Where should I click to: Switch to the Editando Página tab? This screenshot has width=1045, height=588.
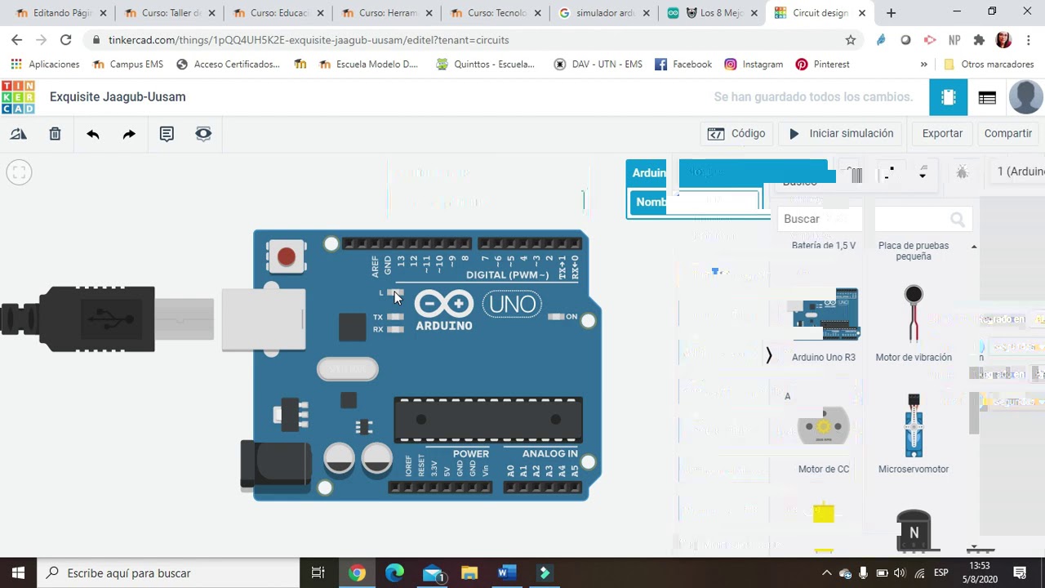tap(59, 13)
